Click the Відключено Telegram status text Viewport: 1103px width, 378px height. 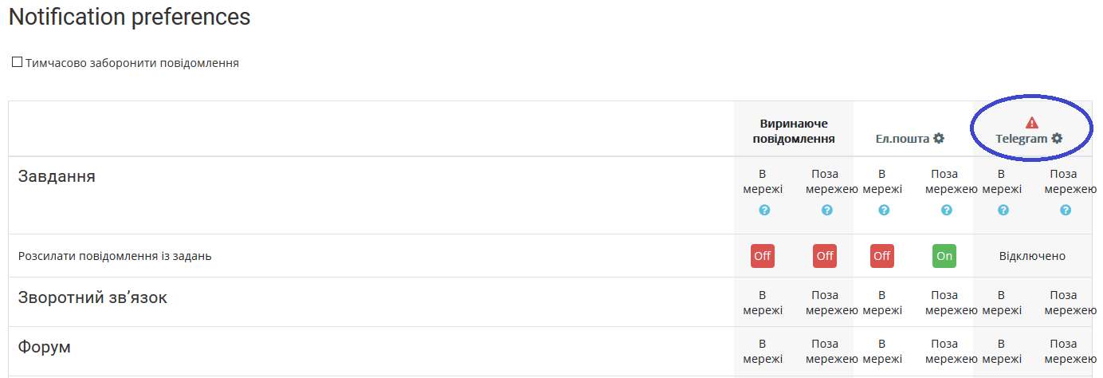click(x=1032, y=256)
